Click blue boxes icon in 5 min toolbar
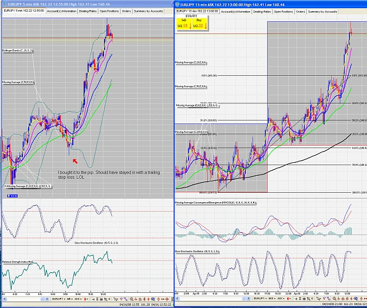This screenshot has height=308, width=367. (x=126, y=299)
